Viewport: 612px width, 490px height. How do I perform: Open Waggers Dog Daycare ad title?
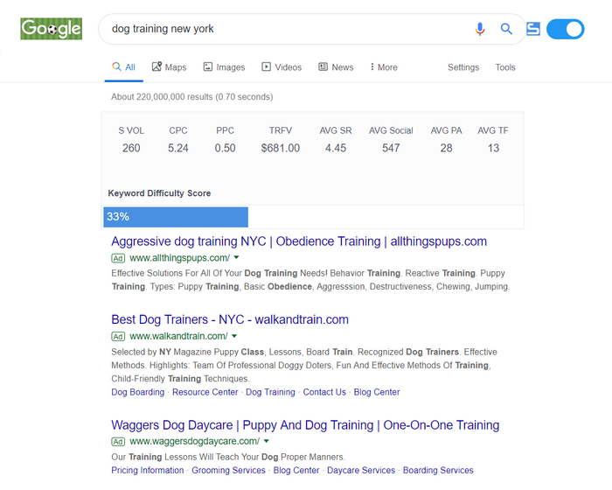(x=305, y=425)
